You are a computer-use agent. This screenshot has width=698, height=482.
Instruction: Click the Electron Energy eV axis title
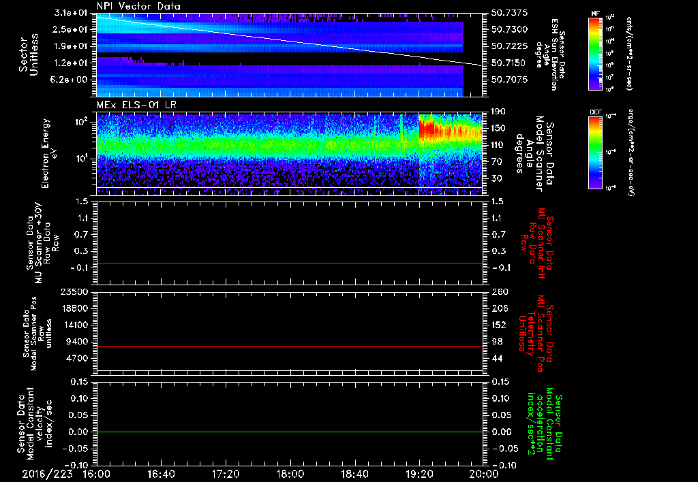(50, 153)
